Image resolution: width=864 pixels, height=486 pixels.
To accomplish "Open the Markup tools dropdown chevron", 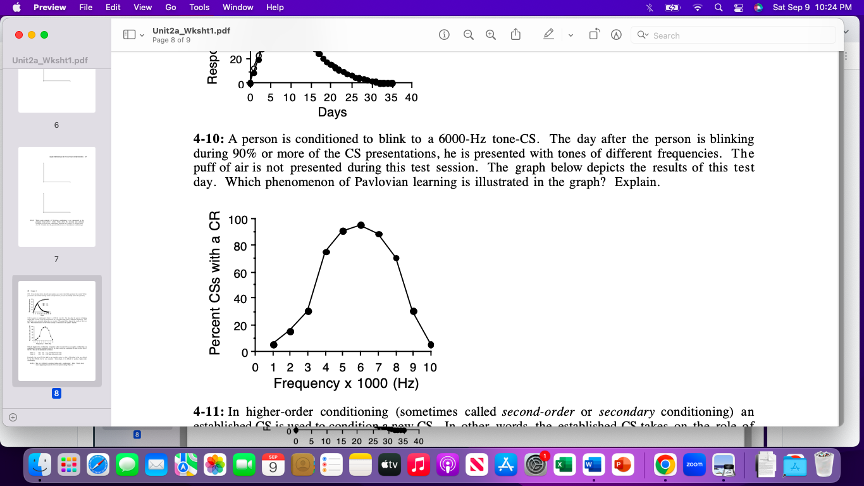I will (571, 35).
